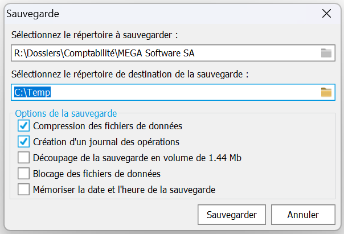
Task: Disable the operations journal creation checkbox
Action: pos(23,141)
